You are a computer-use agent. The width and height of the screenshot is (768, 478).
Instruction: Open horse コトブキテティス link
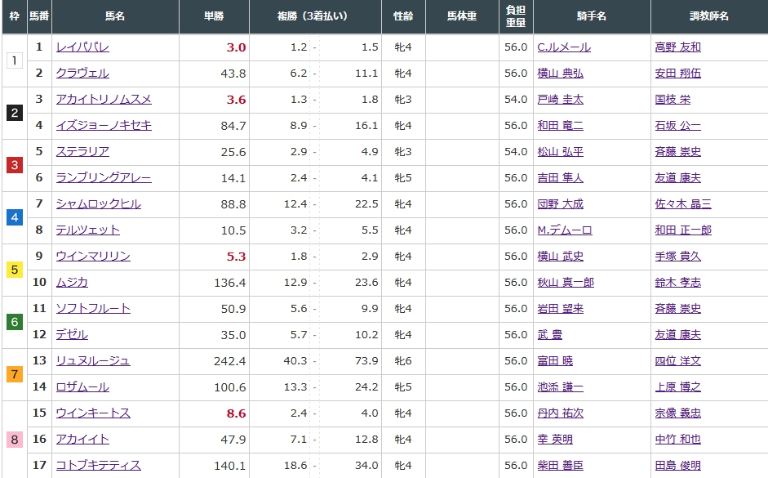tap(98, 466)
